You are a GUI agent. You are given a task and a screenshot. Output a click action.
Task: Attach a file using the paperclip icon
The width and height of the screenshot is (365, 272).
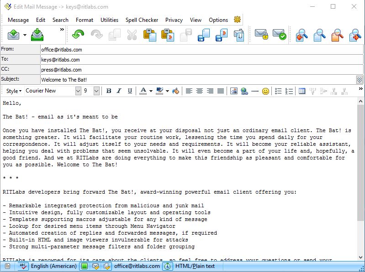coord(239,35)
